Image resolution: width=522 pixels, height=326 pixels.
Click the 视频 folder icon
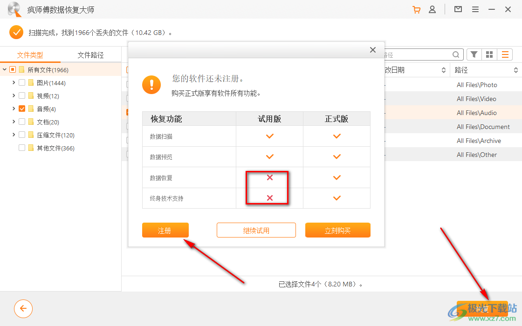(31, 96)
